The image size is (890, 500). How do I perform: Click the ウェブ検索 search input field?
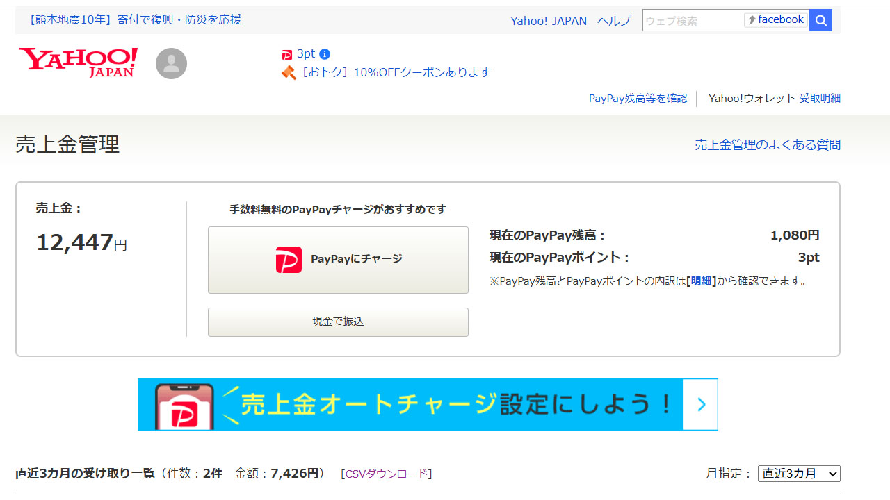click(x=692, y=21)
